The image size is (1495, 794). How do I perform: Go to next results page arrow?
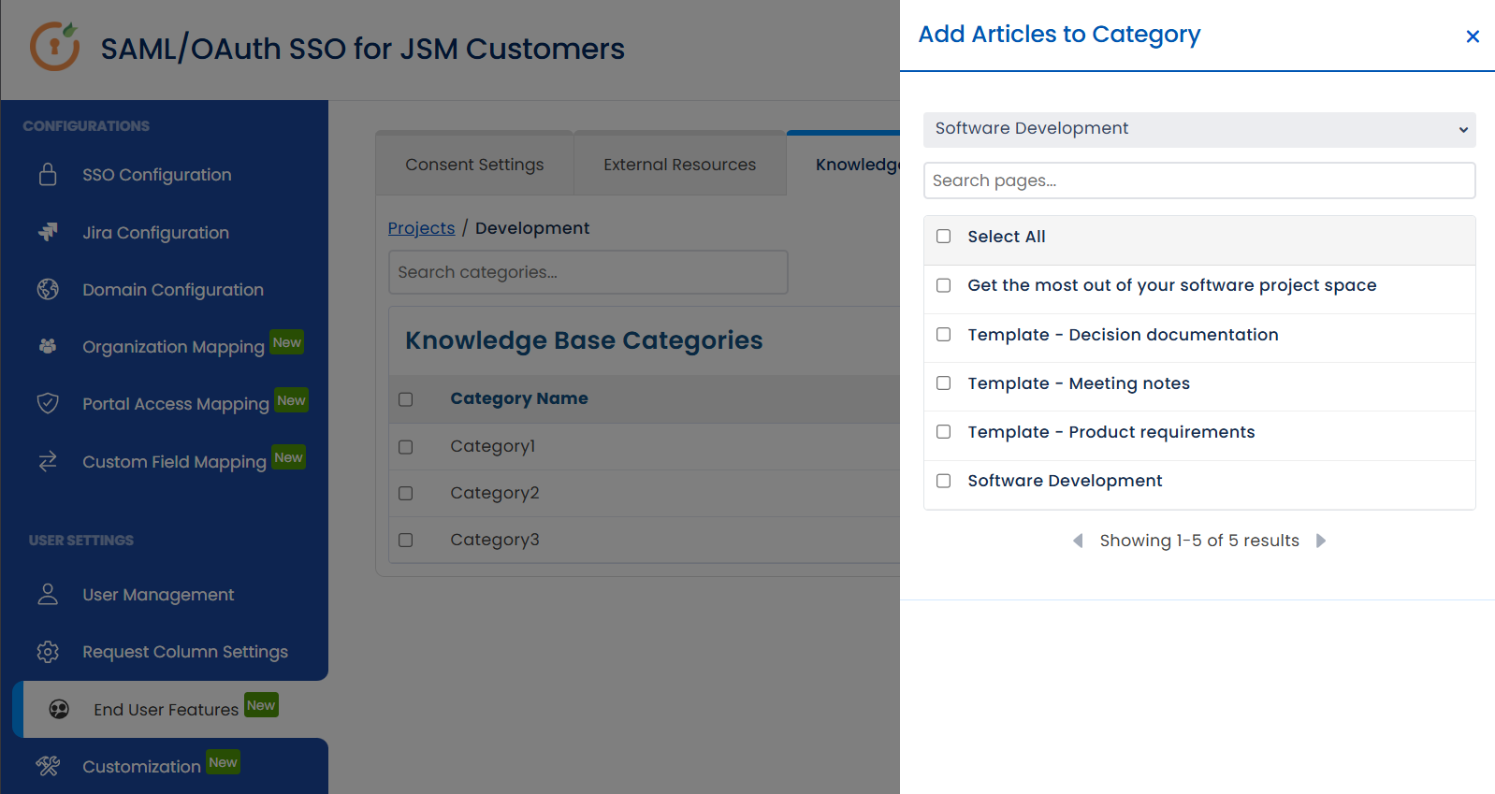coord(1321,541)
